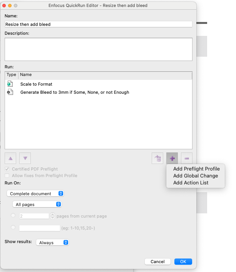Enable Allow fixes from Preflight Profile
This screenshot has height=272, width=236.
click(7, 176)
